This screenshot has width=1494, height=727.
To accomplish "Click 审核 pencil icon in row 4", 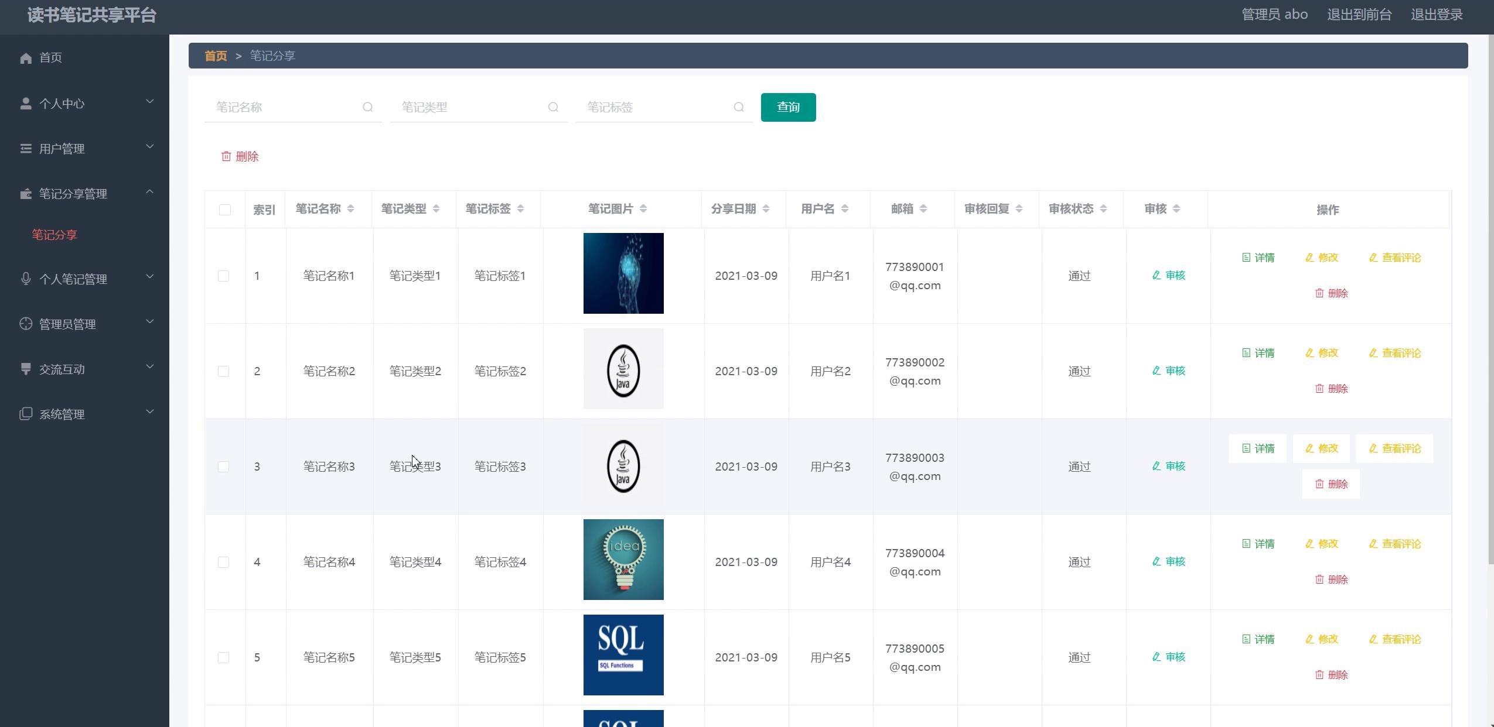I will 1157,561.
